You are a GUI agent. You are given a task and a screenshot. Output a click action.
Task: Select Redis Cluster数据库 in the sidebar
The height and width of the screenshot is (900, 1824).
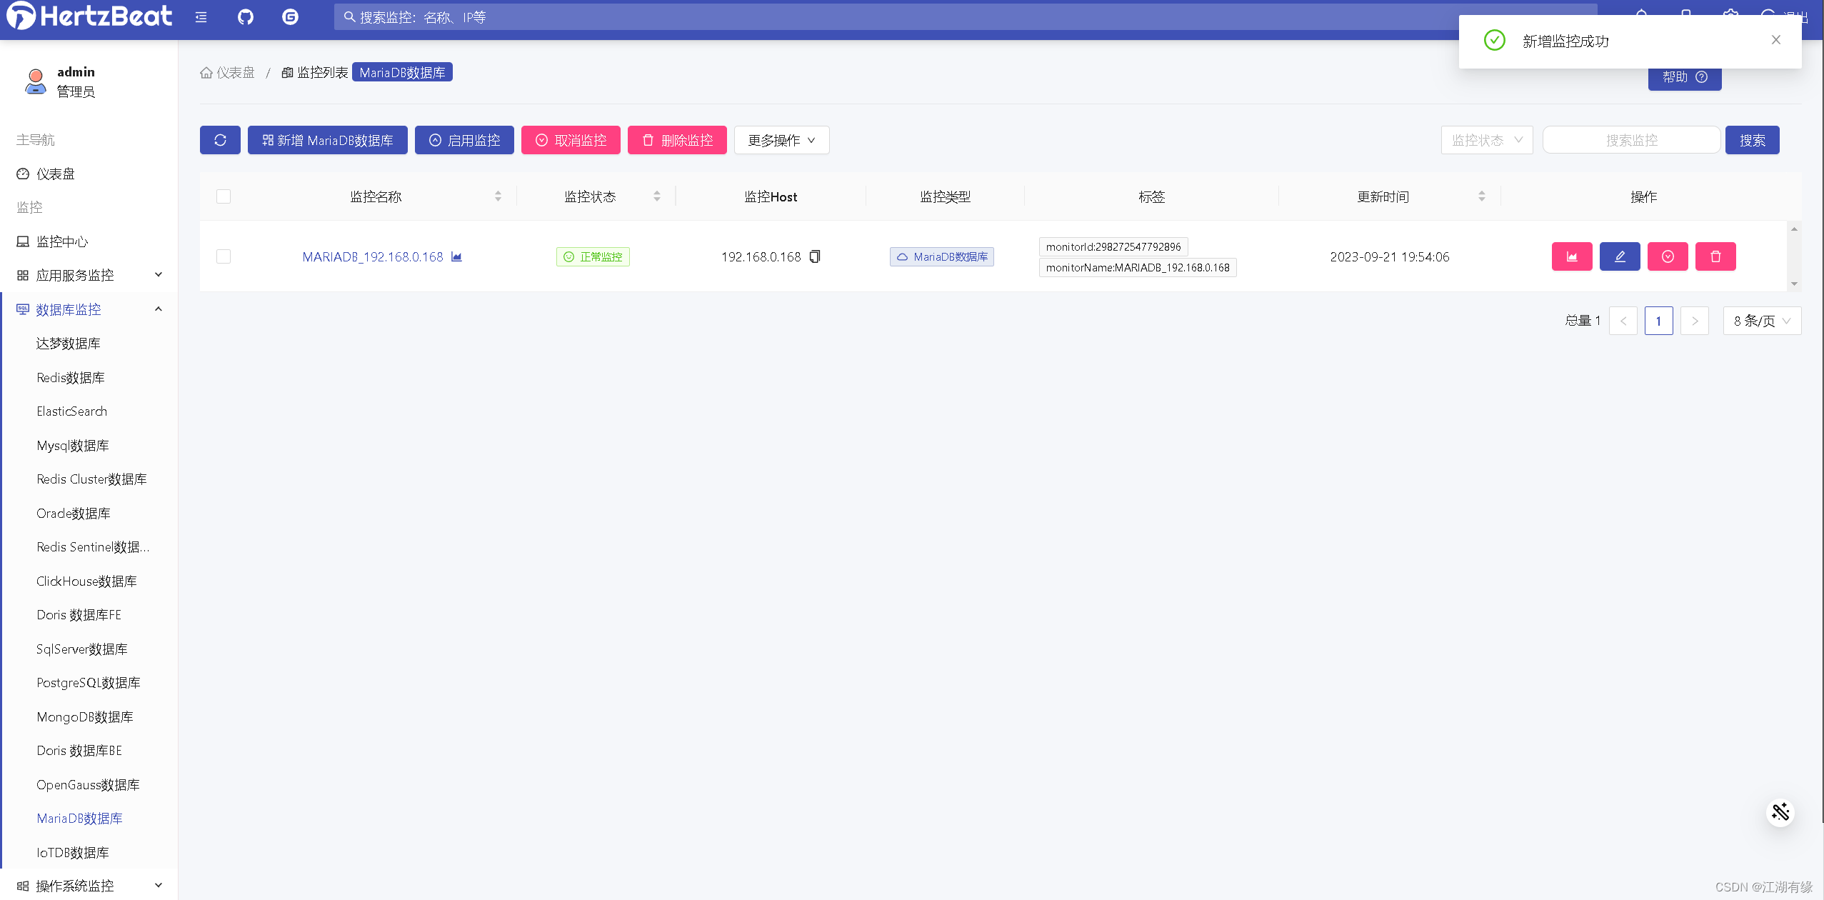tap(91, 479)
